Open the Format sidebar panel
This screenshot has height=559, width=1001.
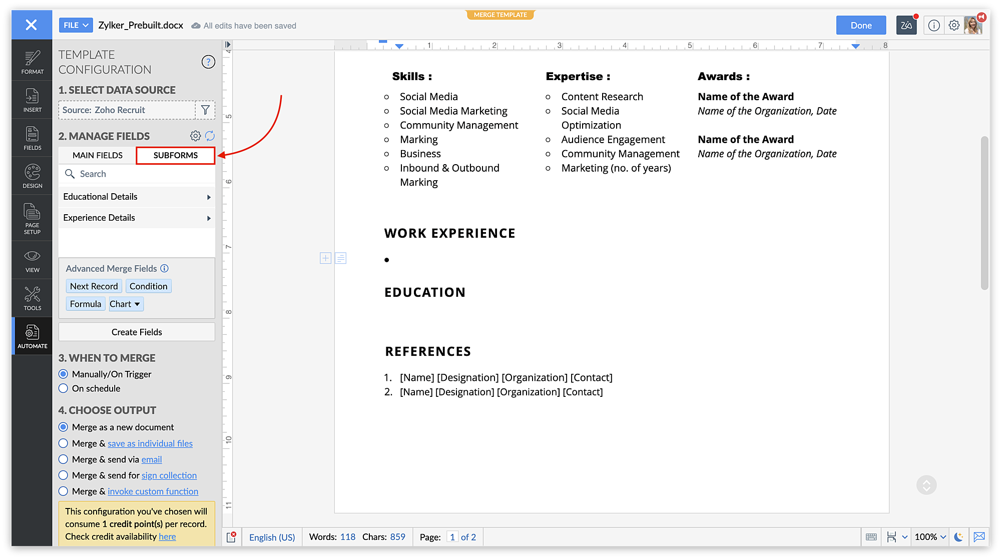32,62
